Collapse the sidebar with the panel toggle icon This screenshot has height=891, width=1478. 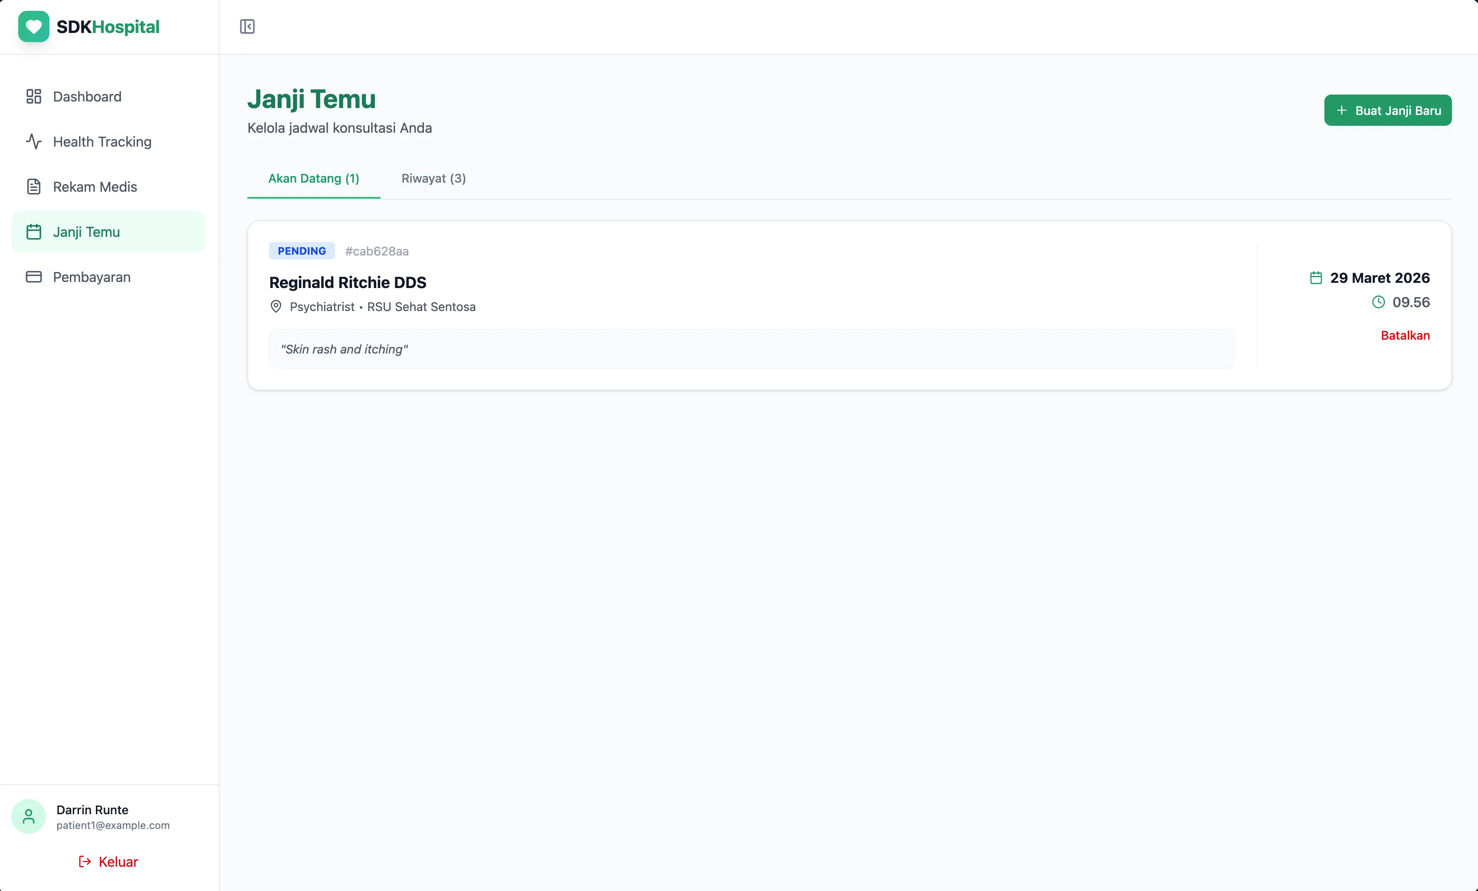click(x=247, y=26)
